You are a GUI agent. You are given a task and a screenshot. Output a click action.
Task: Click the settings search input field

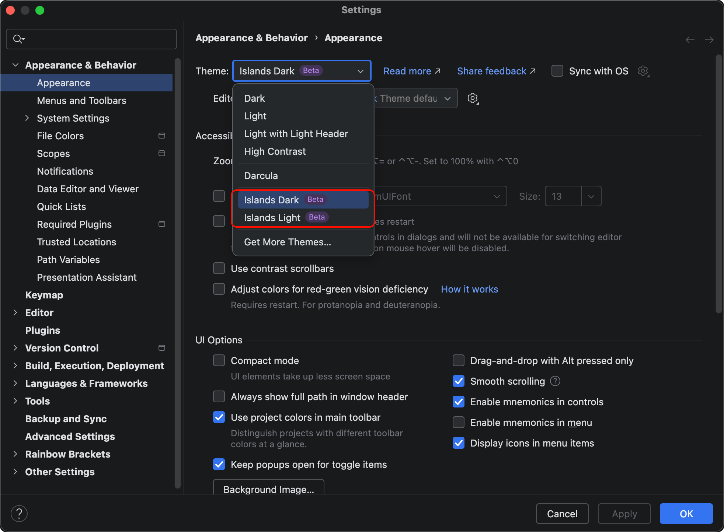pos(96,39)
